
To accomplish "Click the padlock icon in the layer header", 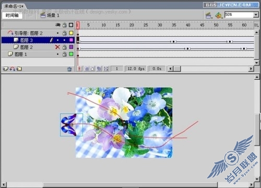I will [x=65, y=25].
